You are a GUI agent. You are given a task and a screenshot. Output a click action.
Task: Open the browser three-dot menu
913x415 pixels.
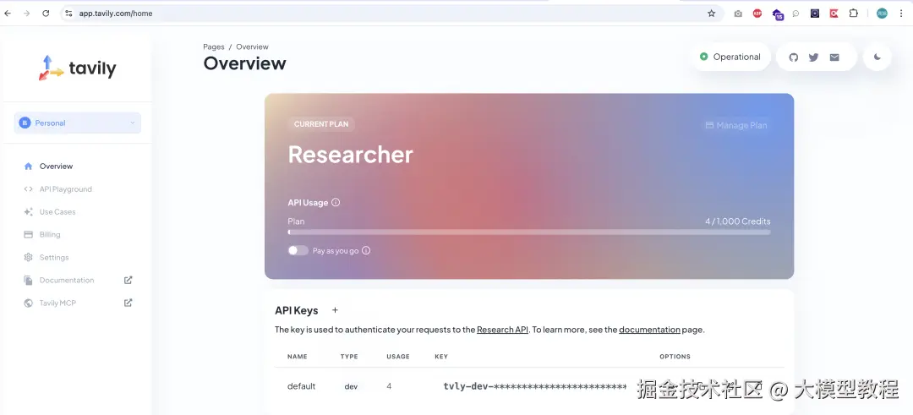pyautogui.click(x=901, y=14)
